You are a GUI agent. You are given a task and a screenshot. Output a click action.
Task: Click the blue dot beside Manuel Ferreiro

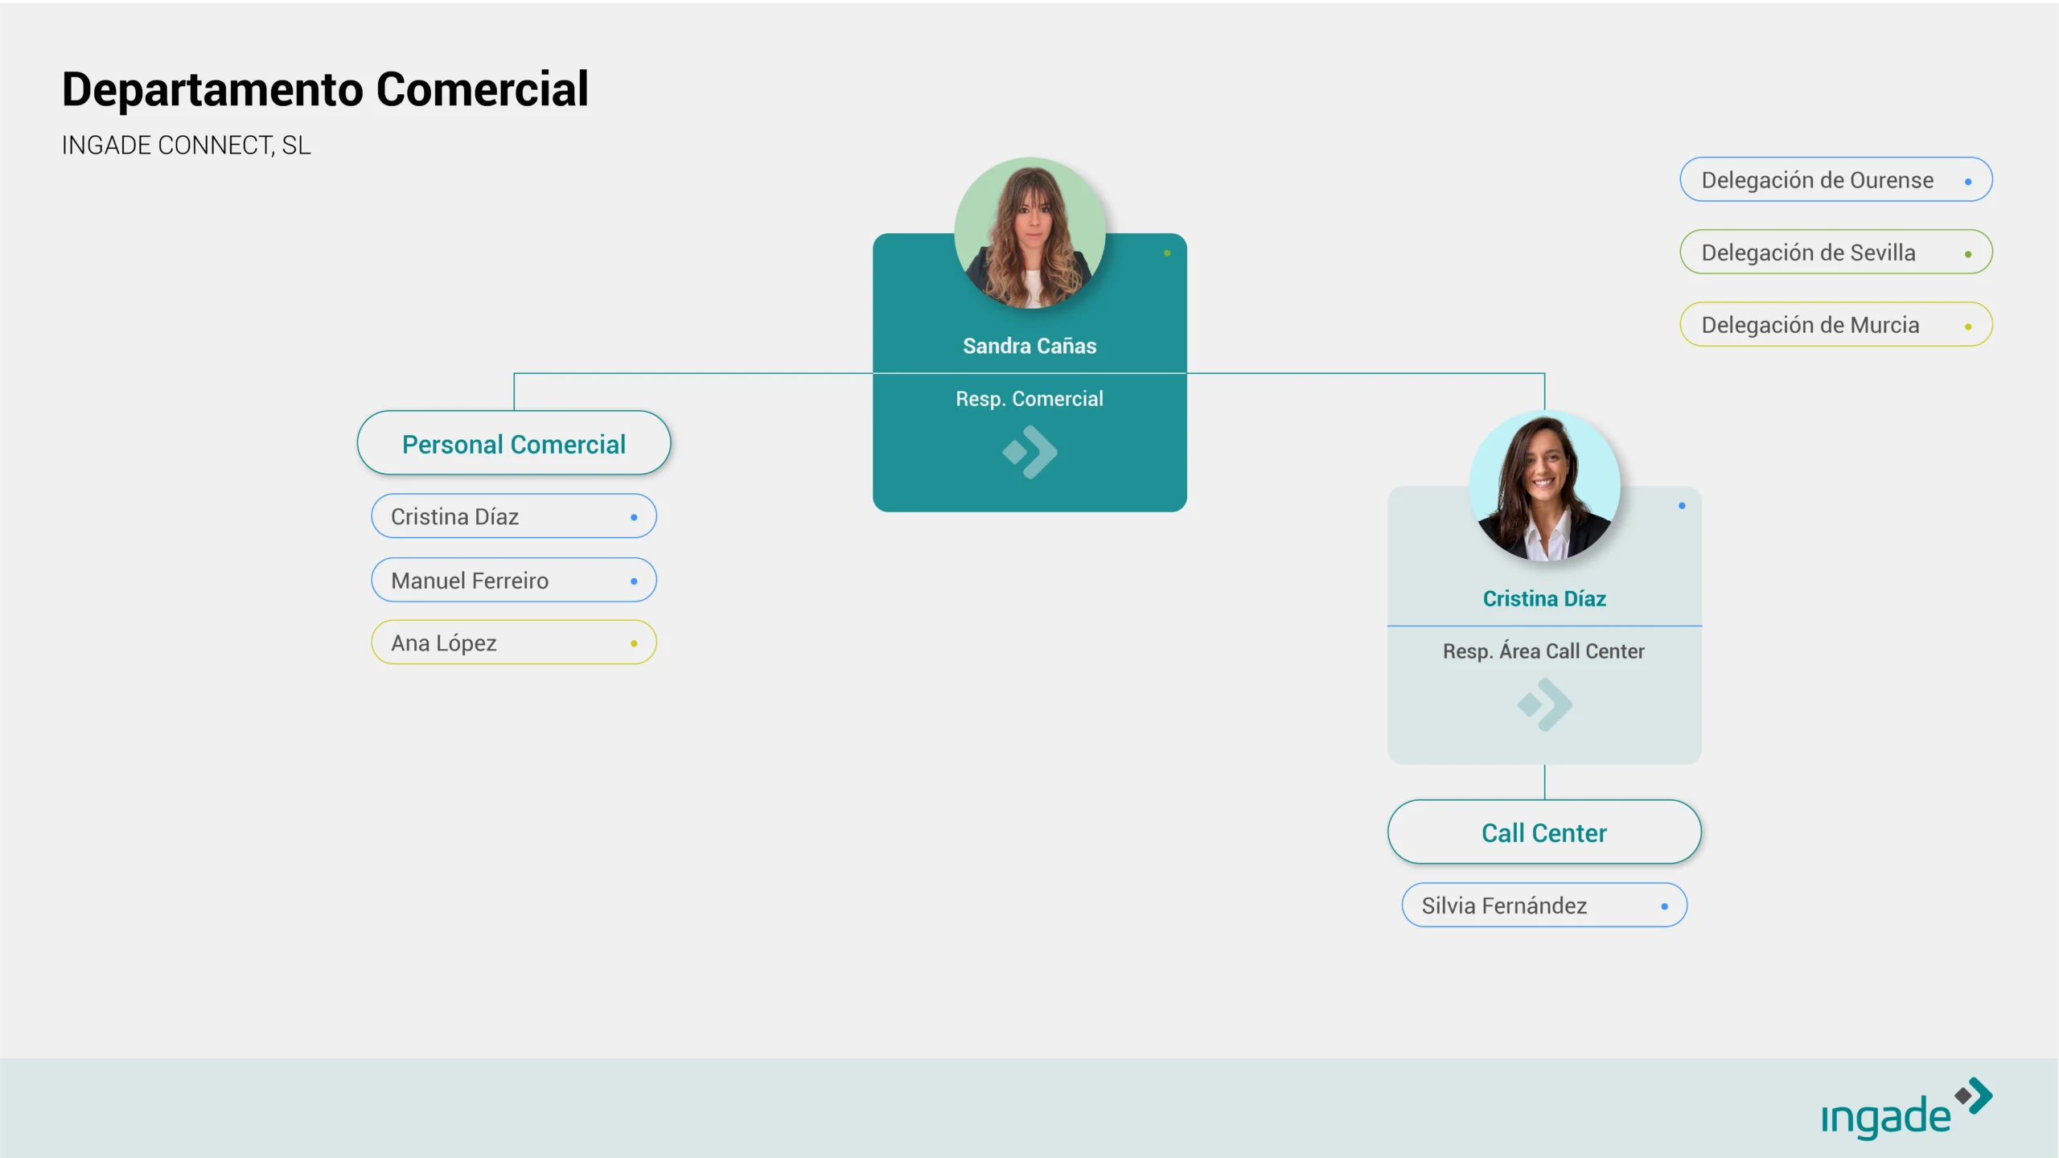click(x=634, y=581)
